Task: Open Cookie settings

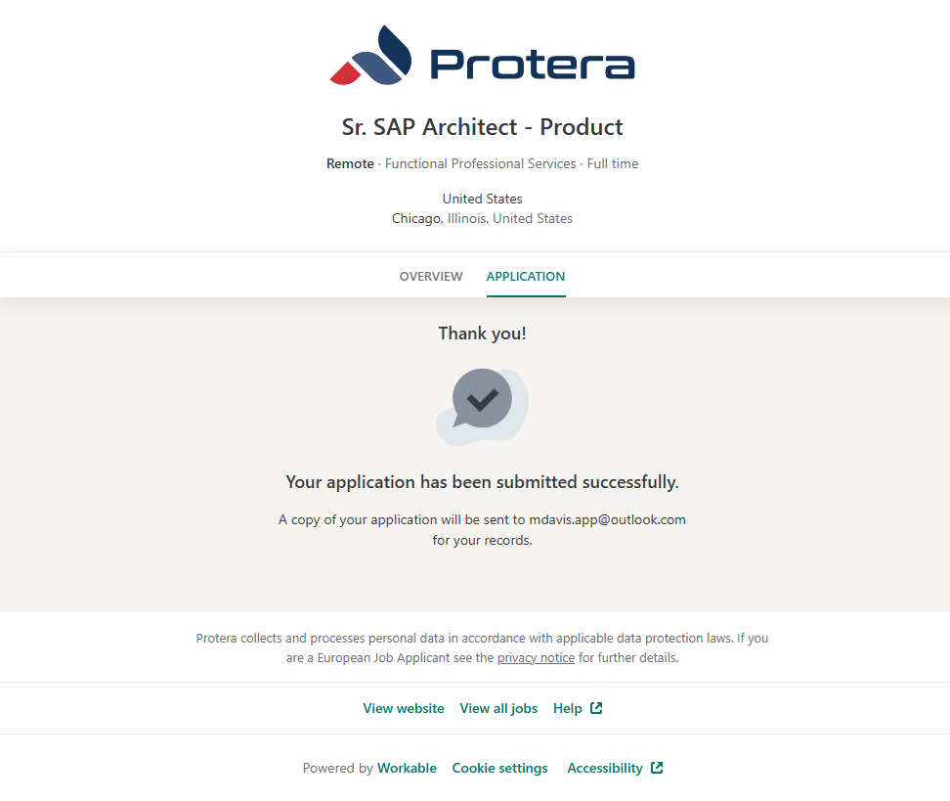Action: [x=499, y=768]
